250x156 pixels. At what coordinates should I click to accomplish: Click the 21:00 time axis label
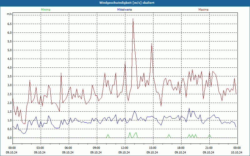coord(209,148)
